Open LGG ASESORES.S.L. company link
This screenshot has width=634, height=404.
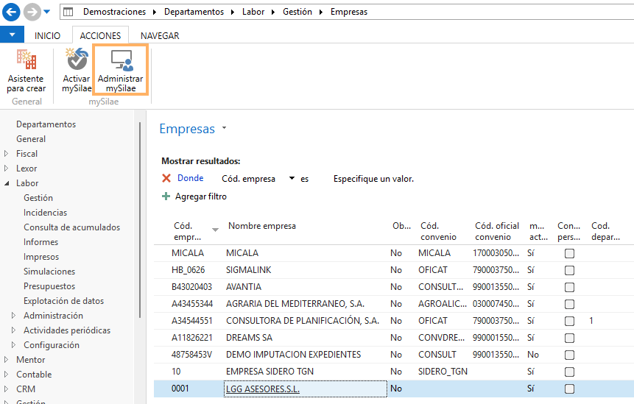point(263,389)
